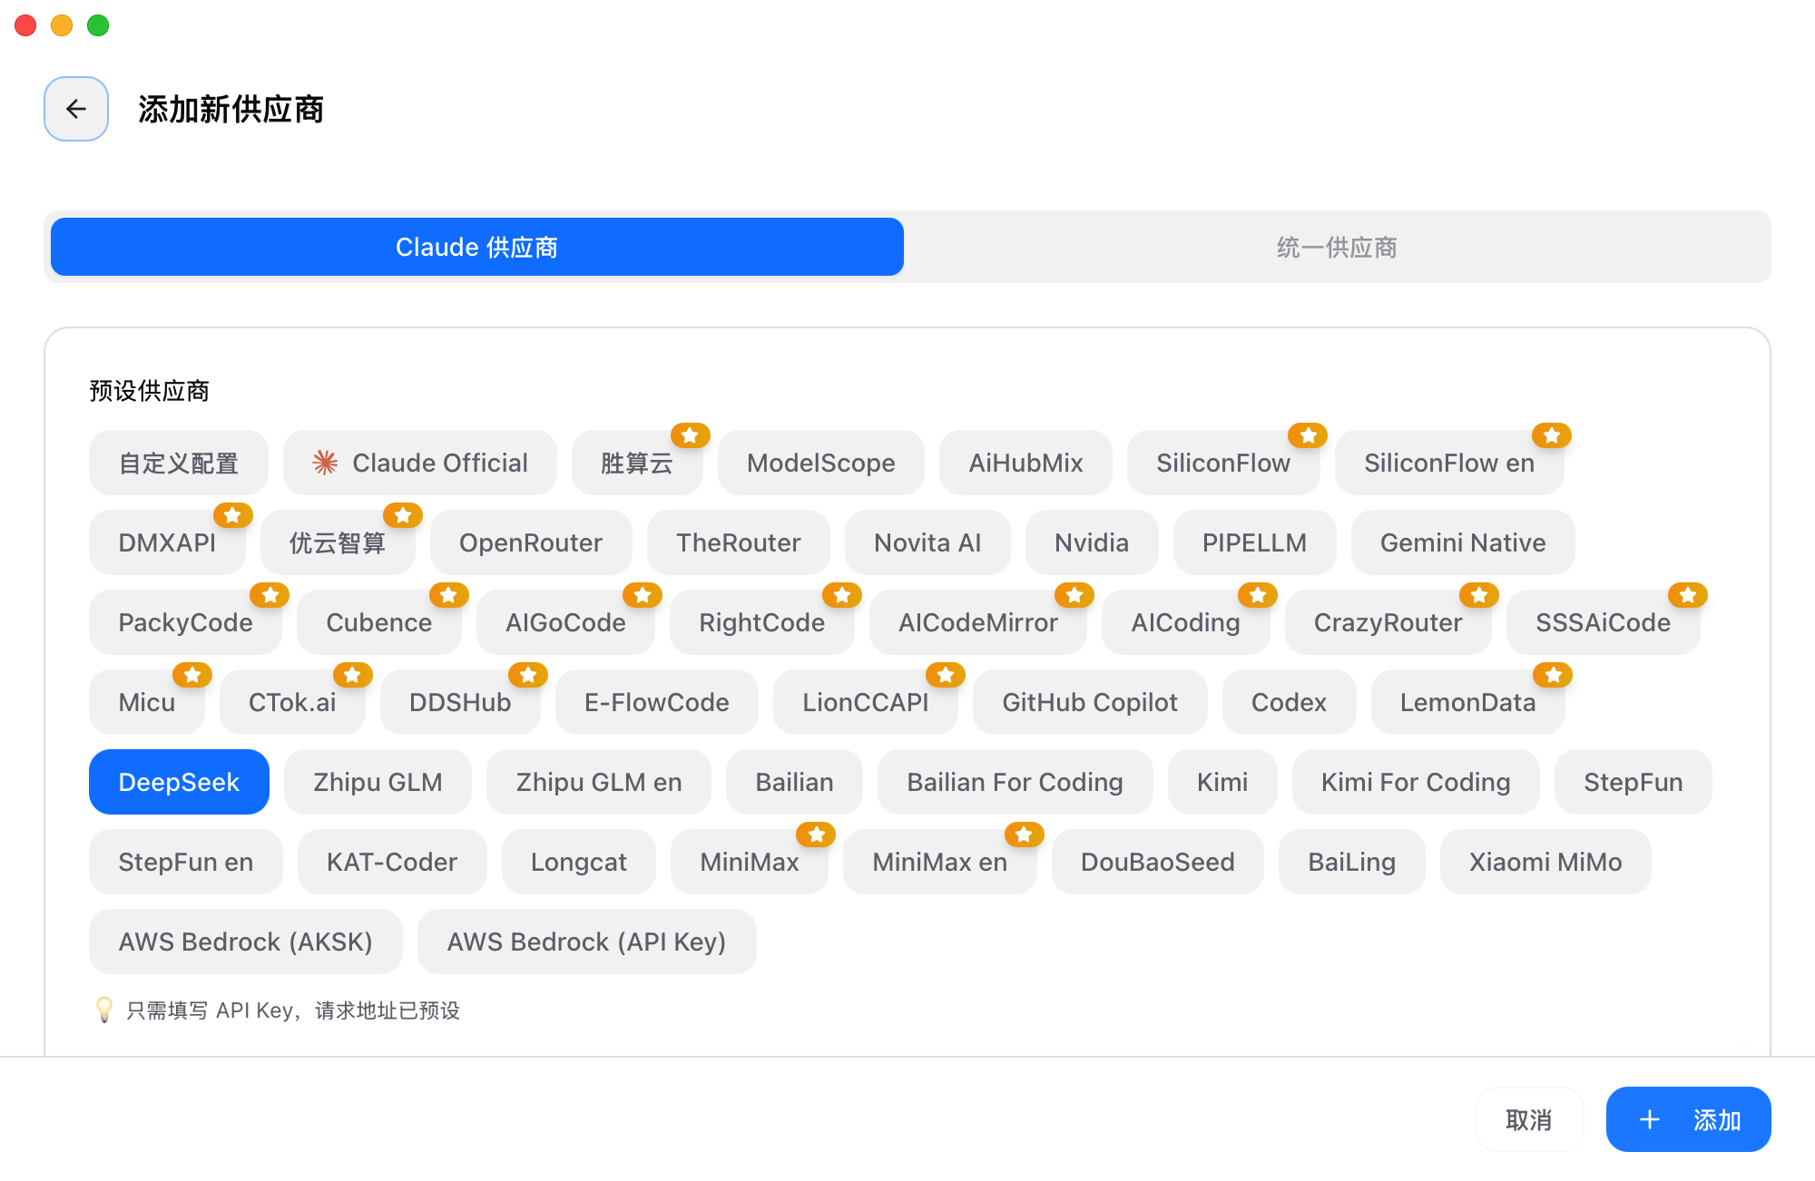Image resolution: width=1815 pixels, height=1181 pixels.
Task: Choose the AICoding preset
Action: (1186, 622)
